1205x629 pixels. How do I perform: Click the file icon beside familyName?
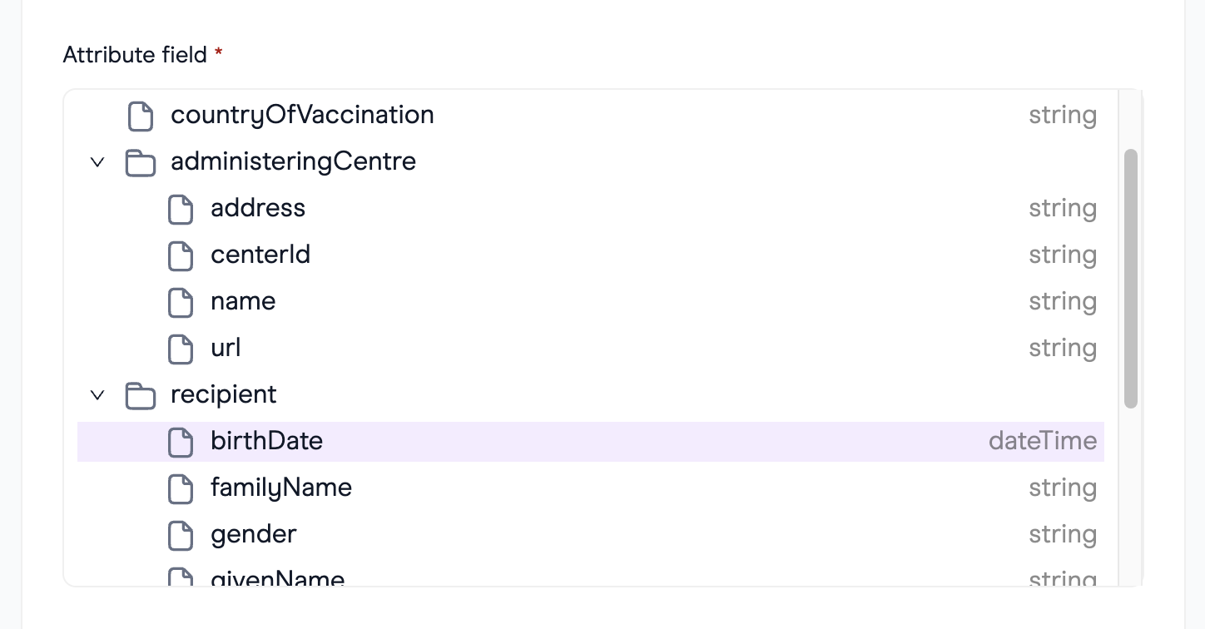coord(181,488)
